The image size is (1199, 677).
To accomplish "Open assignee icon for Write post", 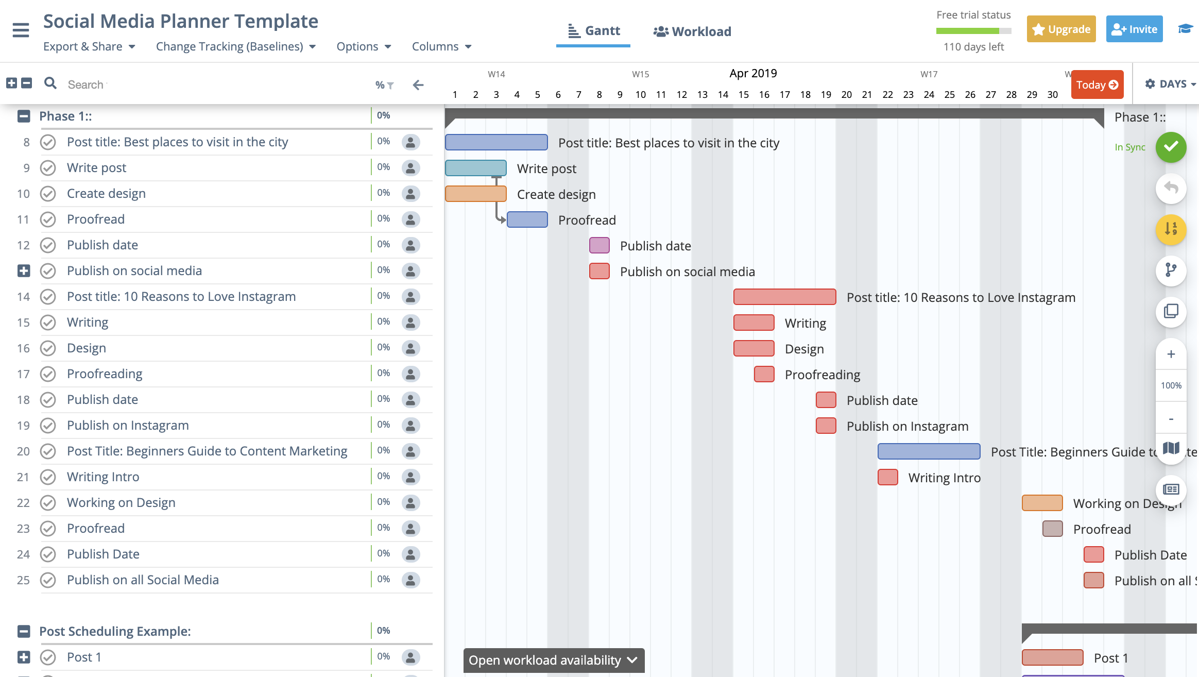I will (x=410, y=168).
